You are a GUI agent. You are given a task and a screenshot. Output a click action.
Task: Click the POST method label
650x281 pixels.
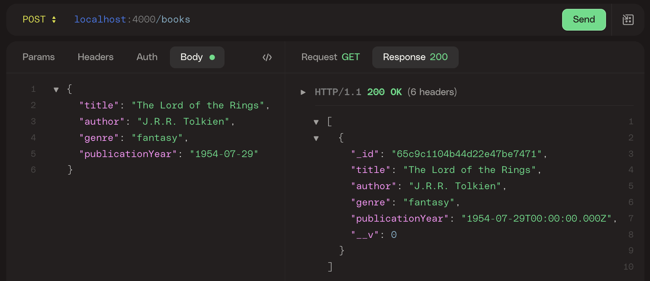click(34, 20)
